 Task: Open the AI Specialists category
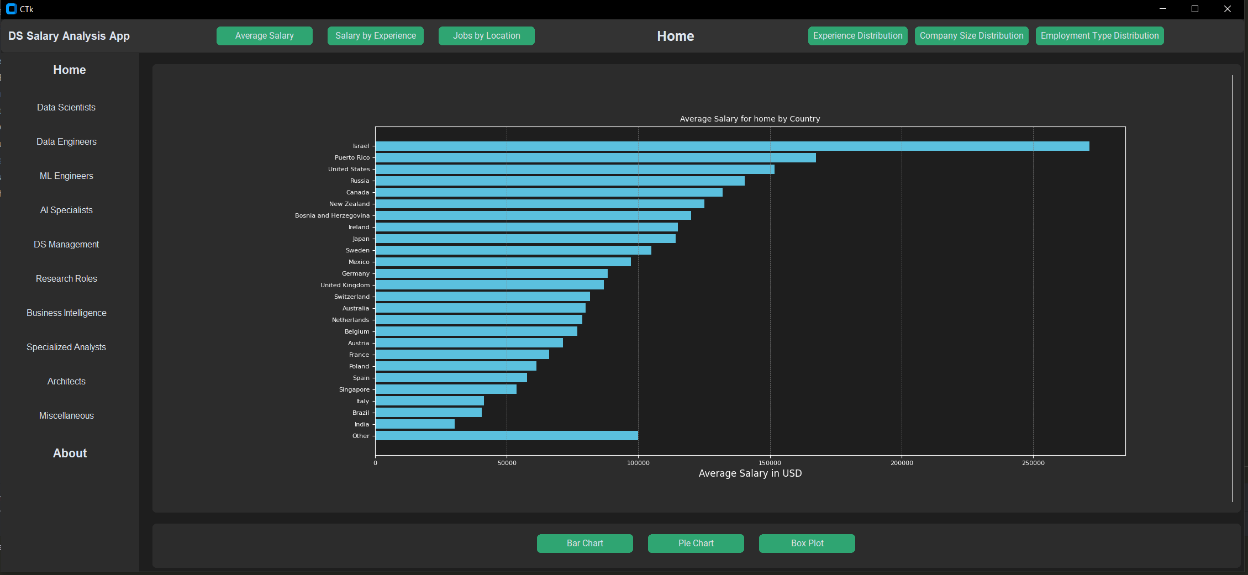click(66, 210)
